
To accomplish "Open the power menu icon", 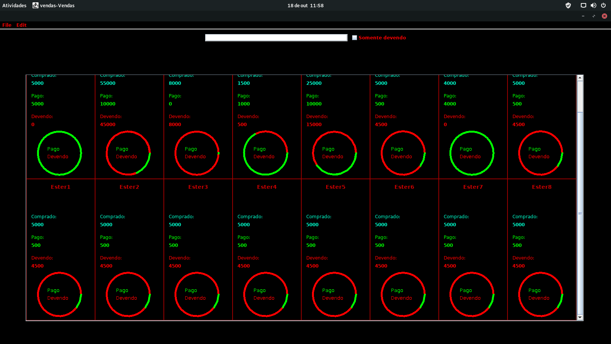I will [x=603, y=5].
